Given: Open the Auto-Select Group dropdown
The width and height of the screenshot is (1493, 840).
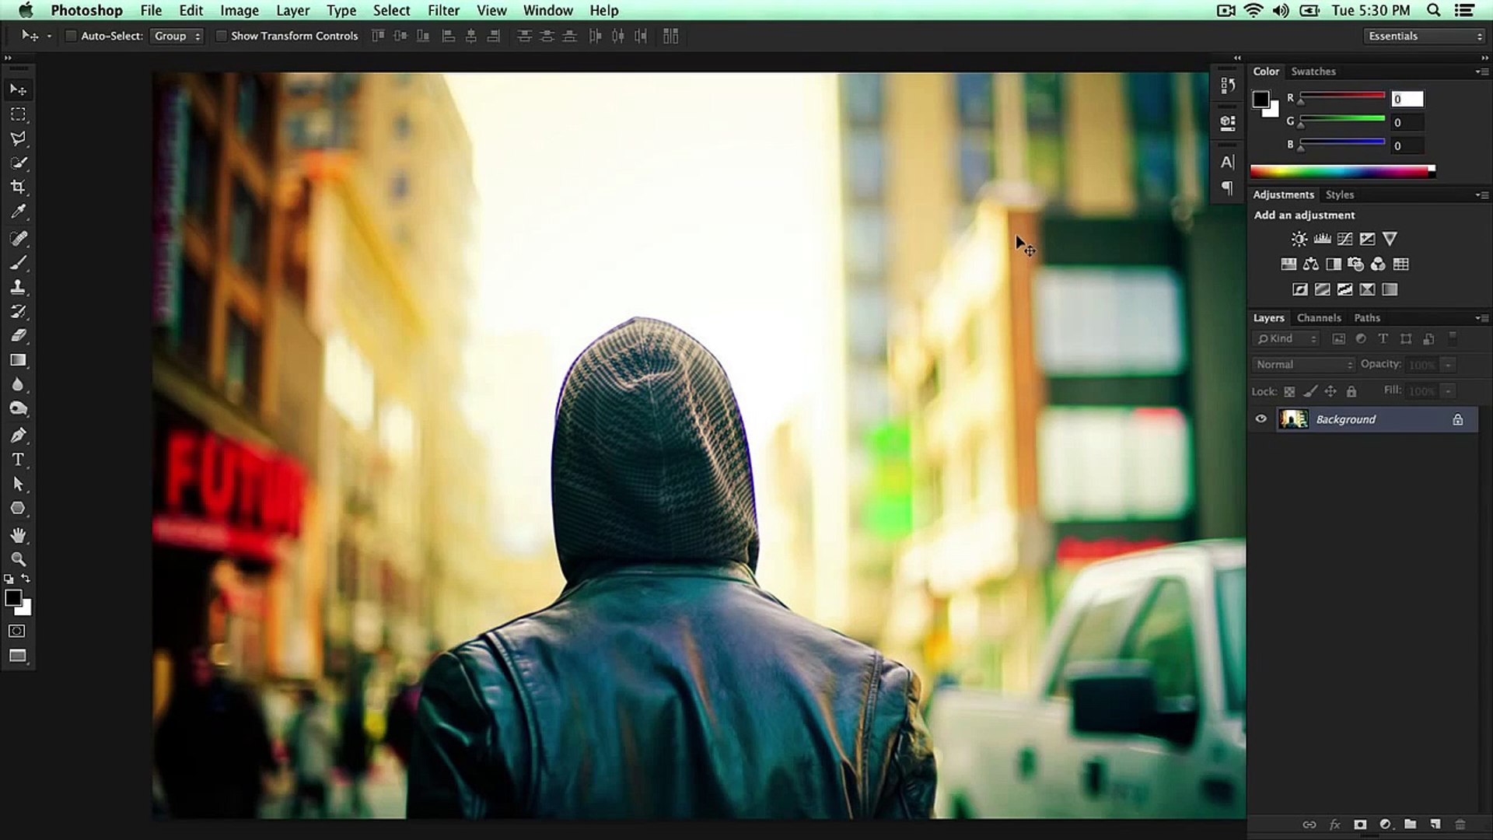Looking at the screenshot, I should point(177,36).
